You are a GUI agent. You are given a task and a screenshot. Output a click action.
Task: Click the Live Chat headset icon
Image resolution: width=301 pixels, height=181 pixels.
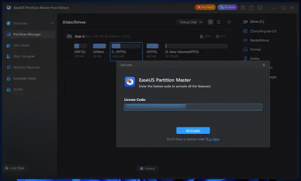point(7,168)
